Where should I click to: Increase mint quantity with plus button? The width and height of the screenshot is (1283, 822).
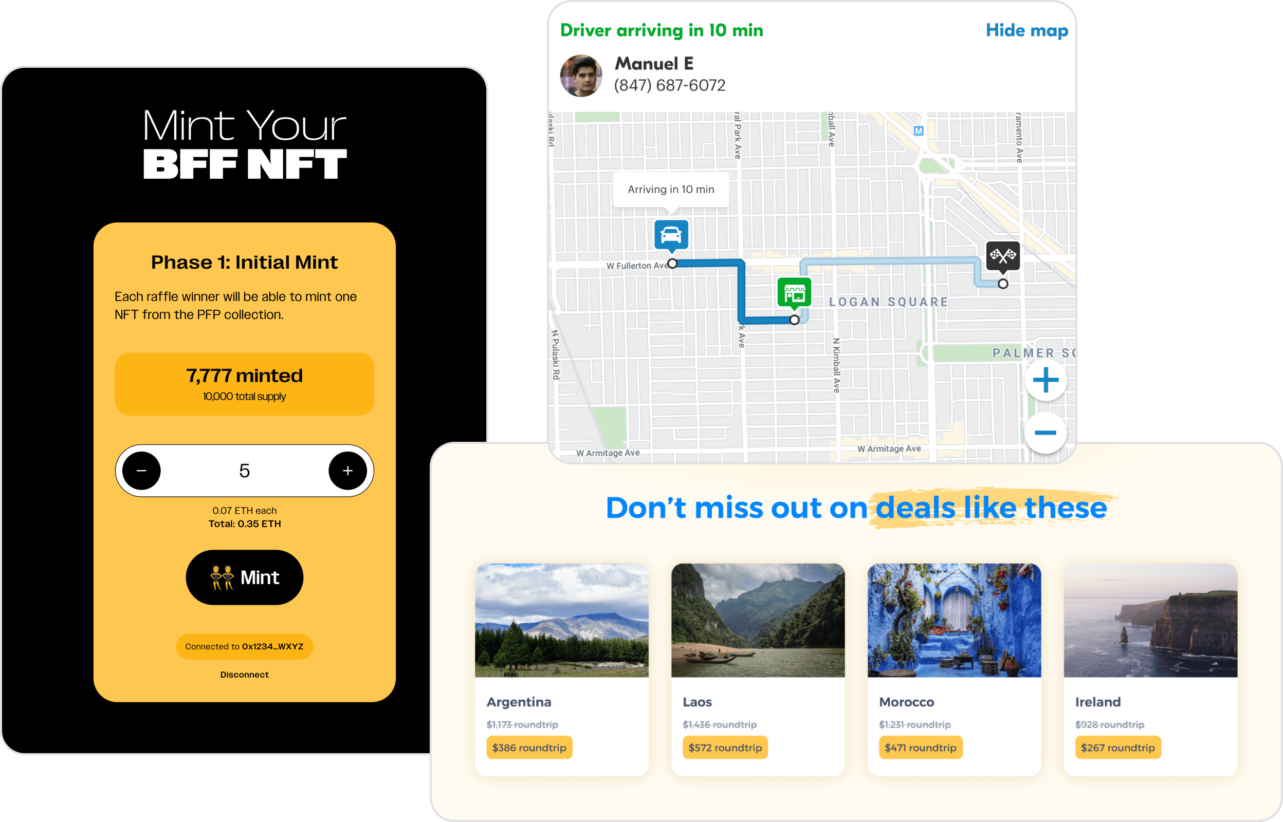point(347,471)
